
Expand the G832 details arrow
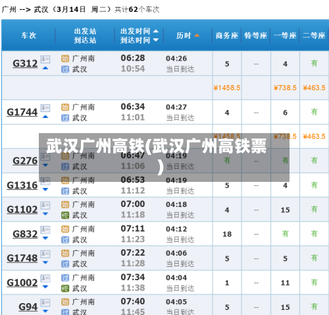[45, 238]
